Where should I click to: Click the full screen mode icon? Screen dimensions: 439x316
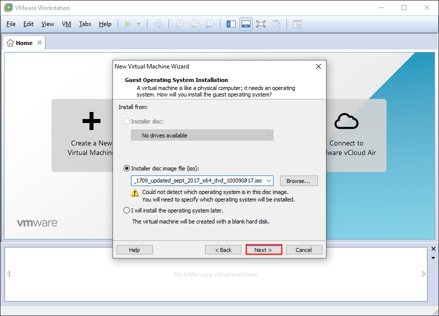click(261, 24)
